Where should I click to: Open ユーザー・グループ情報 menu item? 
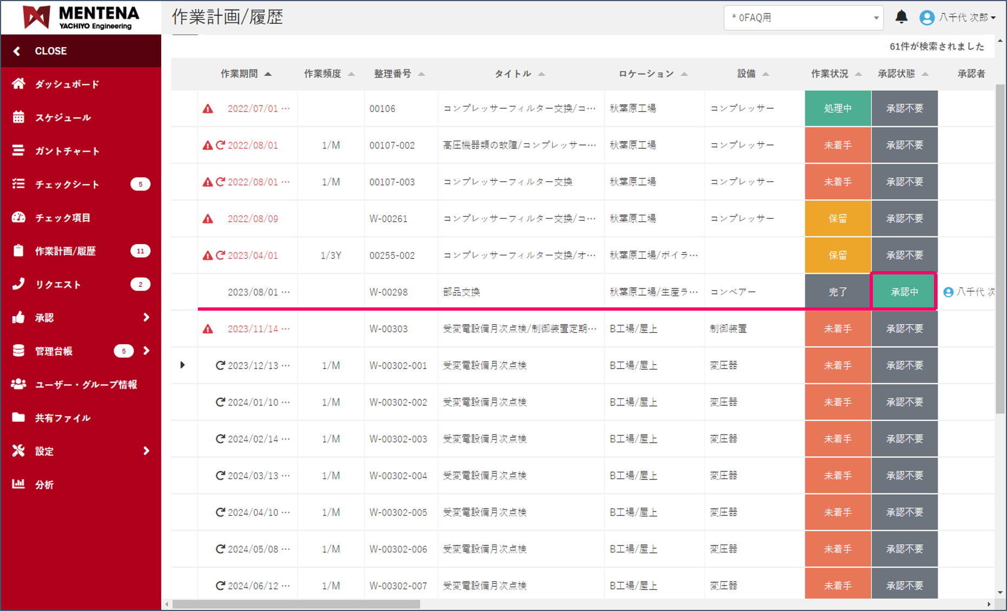click(85, 384)
